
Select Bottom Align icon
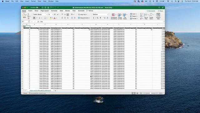tap(68, 14)
